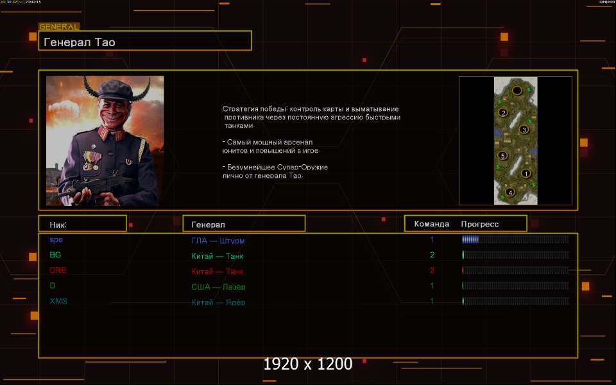This screenshot has width=616, height=385.
Task: Click start position 2 on the minimap
Action: point(503,113)
